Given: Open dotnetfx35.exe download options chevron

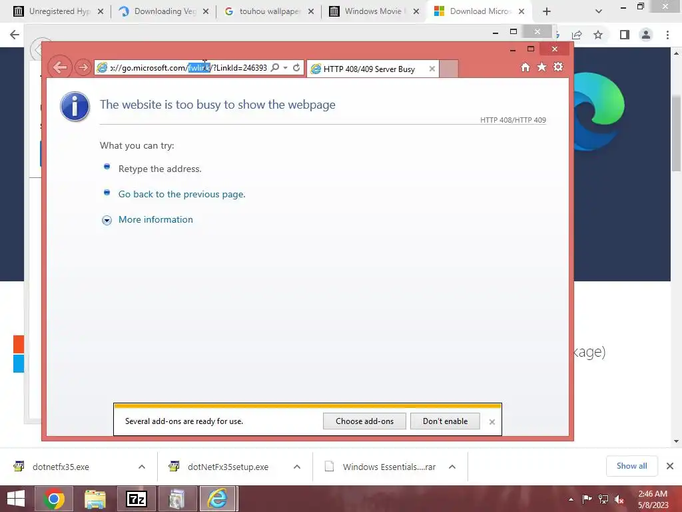Looking at the screenshot, I should tap(142, 467).
